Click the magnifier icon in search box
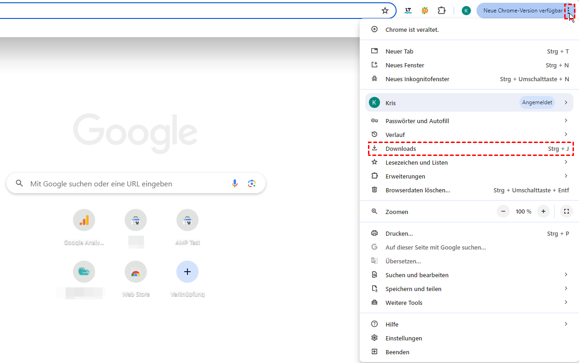This screenshot has height=363, width=579. [19, 183]
